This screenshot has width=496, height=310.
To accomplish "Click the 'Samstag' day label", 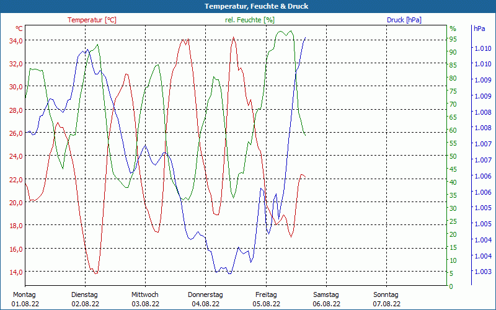I will (326, 295).
